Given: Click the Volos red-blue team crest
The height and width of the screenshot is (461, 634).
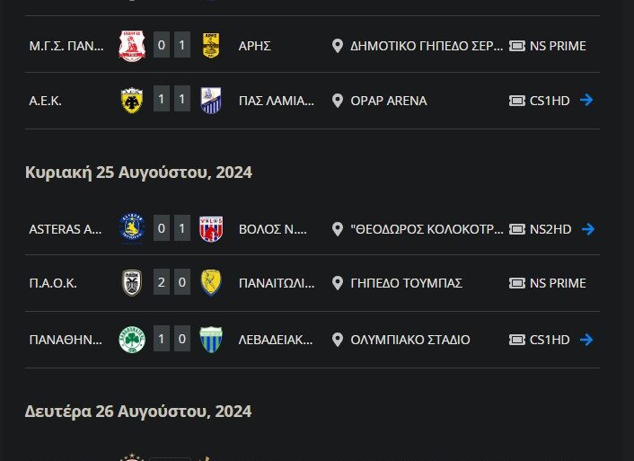Looking at the screenshot, I should click(211, 229).
